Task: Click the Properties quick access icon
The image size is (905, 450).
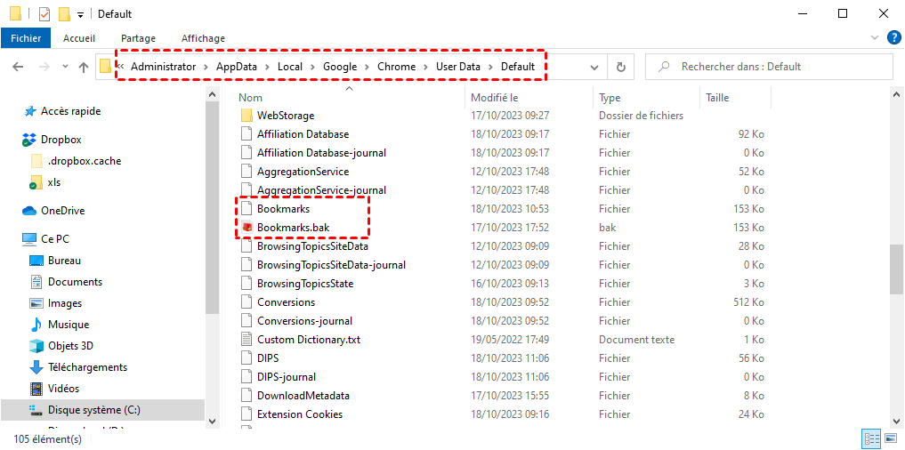Action: 45,14
